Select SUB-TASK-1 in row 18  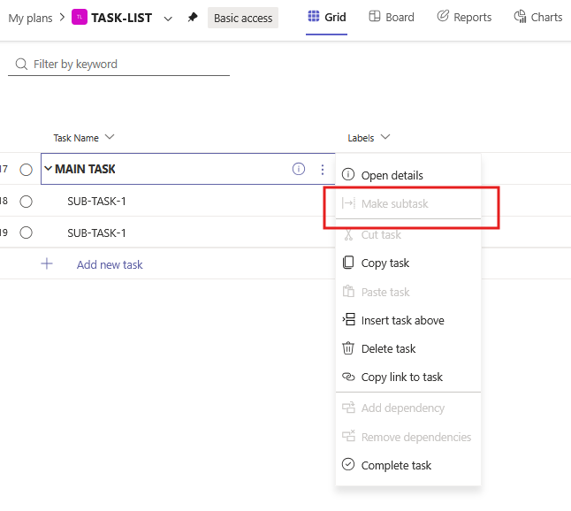96,201
